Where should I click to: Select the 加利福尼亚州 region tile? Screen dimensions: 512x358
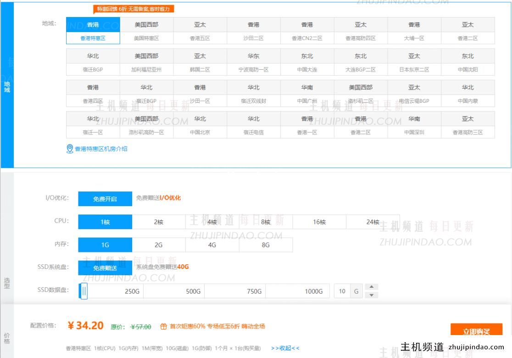point(147,62)
